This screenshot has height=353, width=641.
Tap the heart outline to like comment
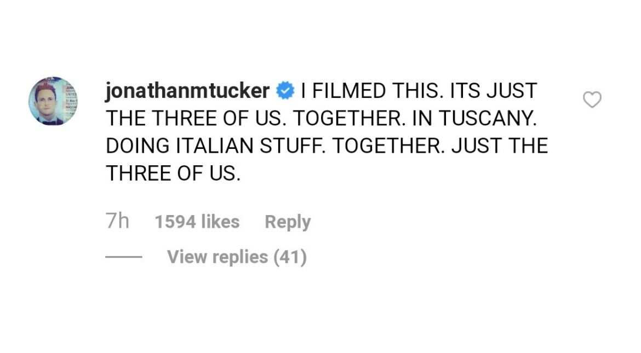592,99
